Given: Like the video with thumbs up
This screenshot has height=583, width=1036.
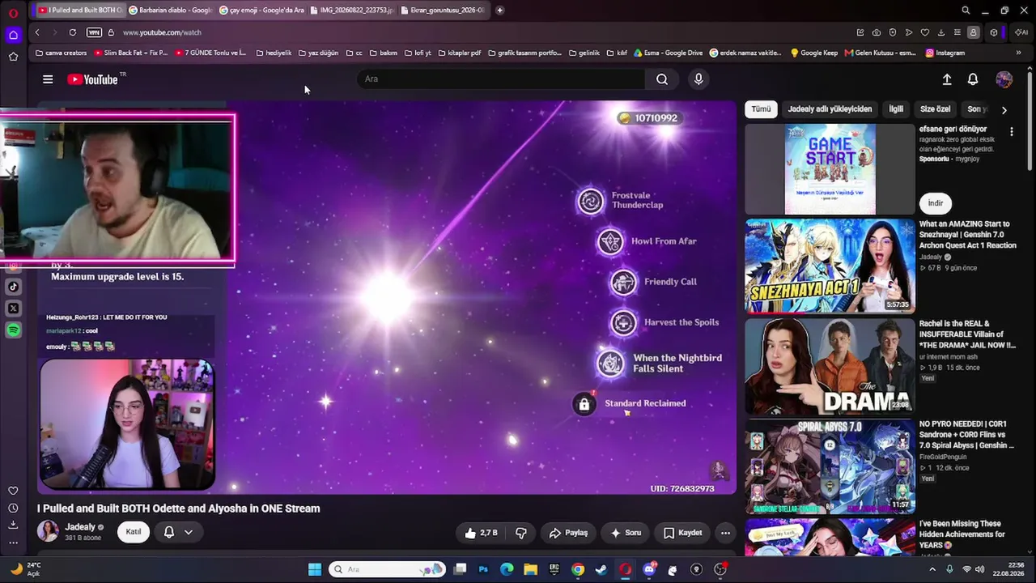Looking at the screenshot, I should pyautogui.click(x=482, y=533).
